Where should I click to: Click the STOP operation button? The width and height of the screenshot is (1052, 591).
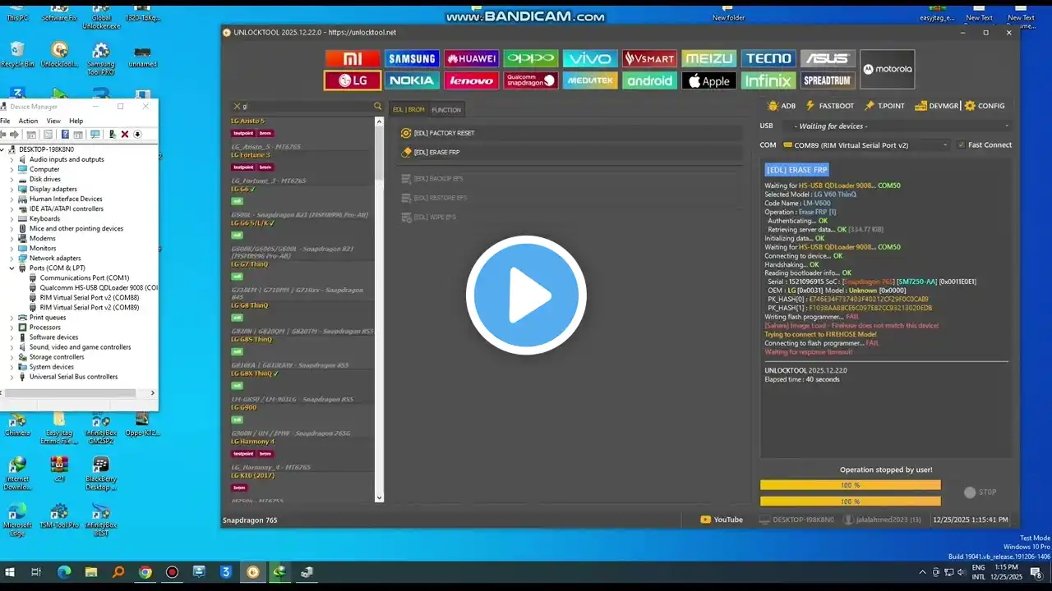(980, 492)
